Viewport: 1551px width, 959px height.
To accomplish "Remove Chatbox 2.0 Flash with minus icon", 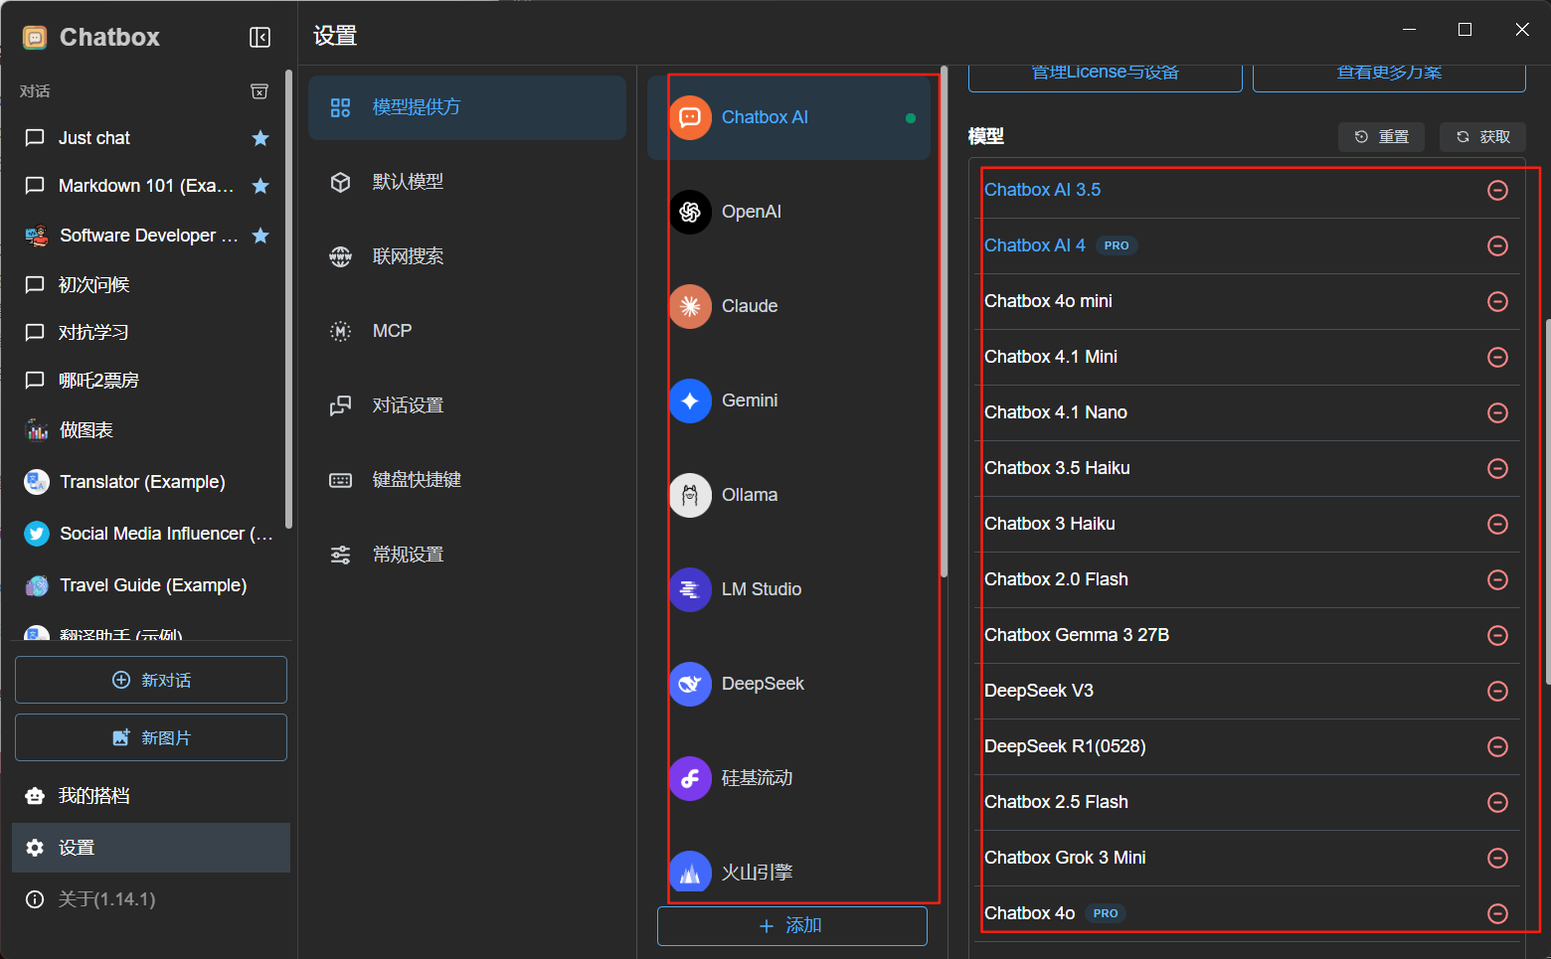I will 1497,579.
